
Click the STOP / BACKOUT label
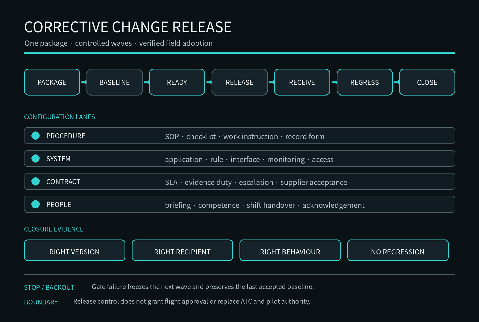click(49, 287)
